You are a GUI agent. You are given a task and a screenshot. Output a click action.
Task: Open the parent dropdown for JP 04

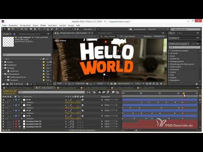coord(111,100)
